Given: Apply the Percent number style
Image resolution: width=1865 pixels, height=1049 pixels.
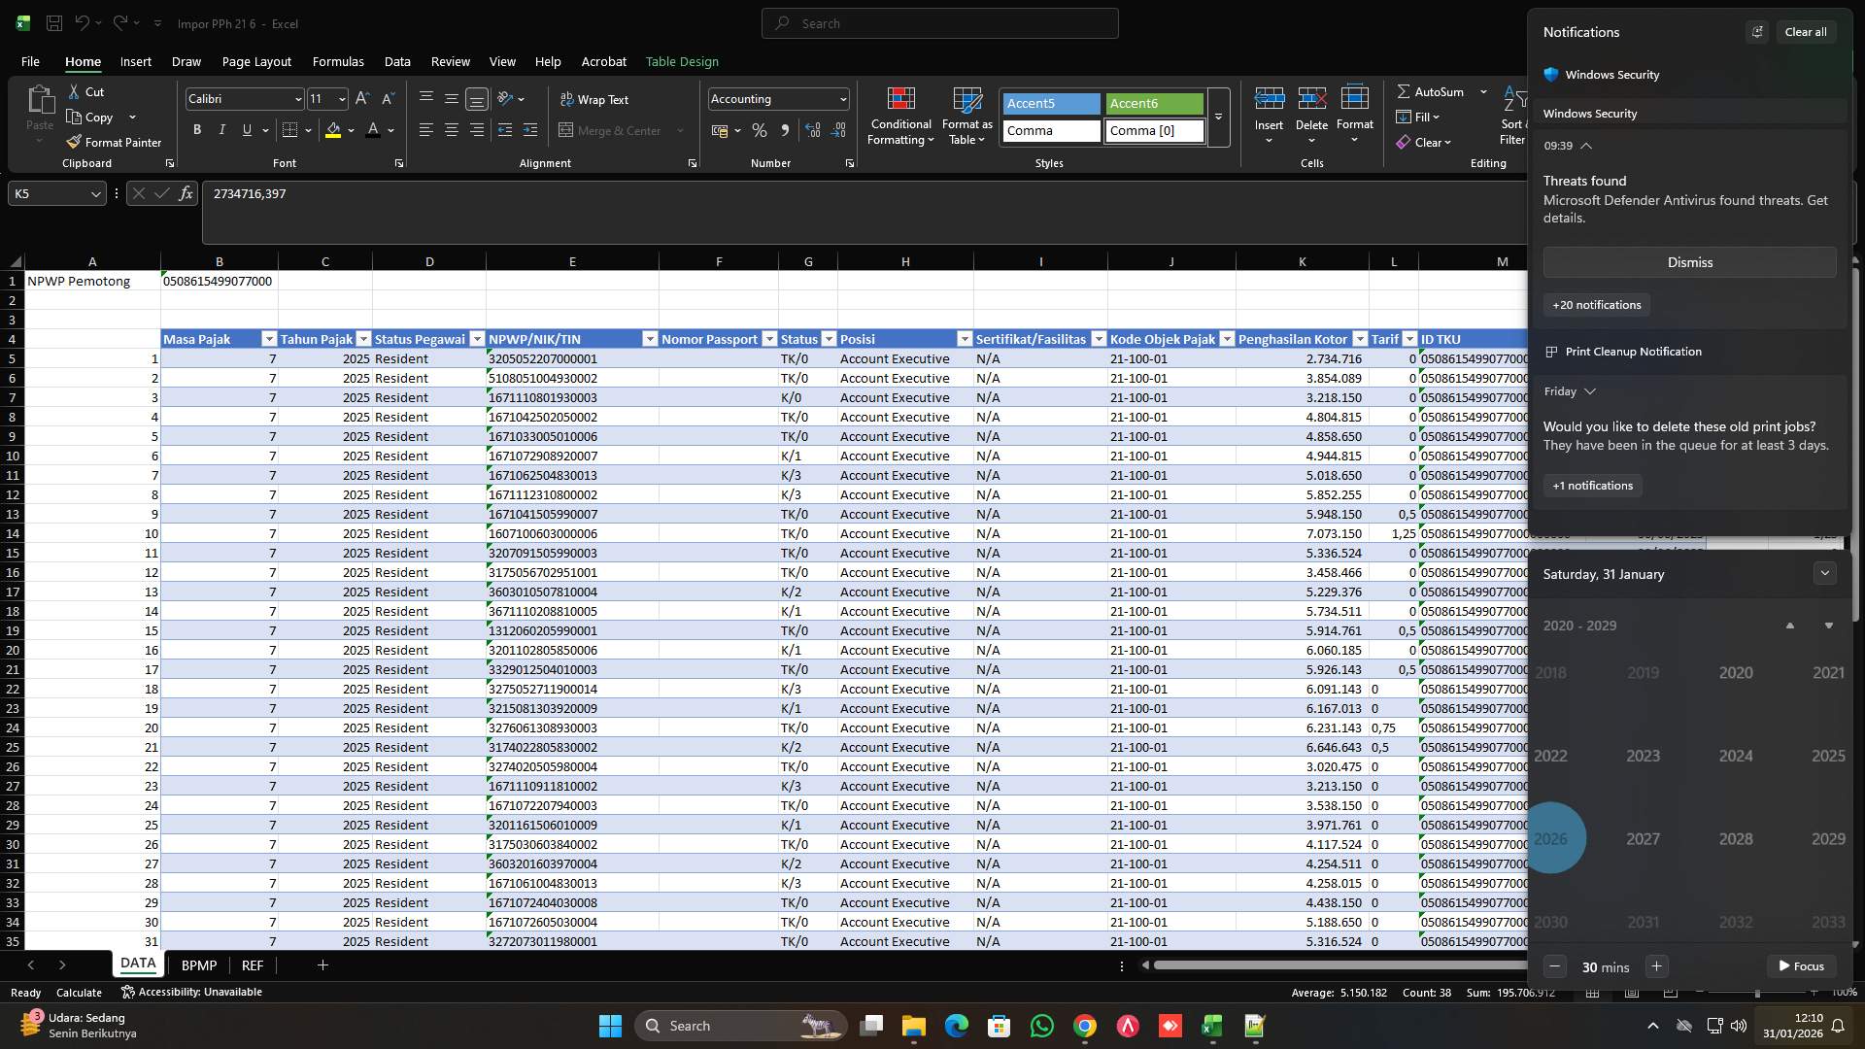Looking at the screenshot, I should [x=760, y=130].
